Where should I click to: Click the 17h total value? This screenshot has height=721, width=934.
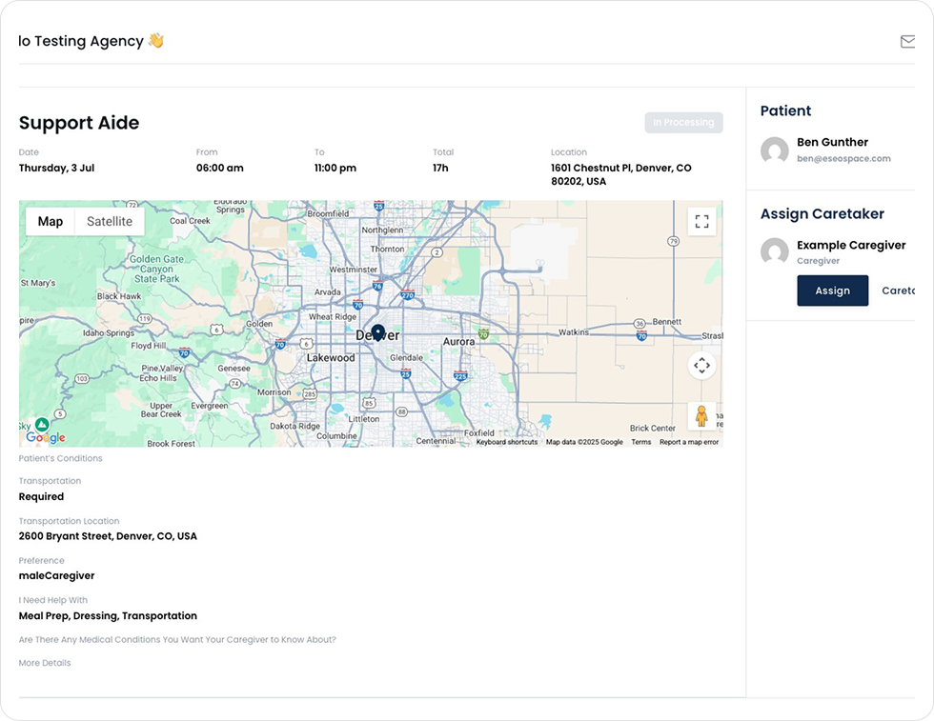440,168
